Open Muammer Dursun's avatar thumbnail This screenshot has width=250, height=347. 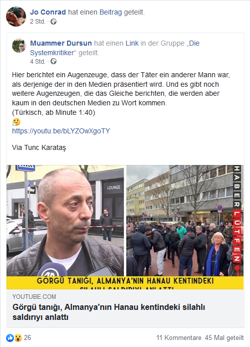19,46
